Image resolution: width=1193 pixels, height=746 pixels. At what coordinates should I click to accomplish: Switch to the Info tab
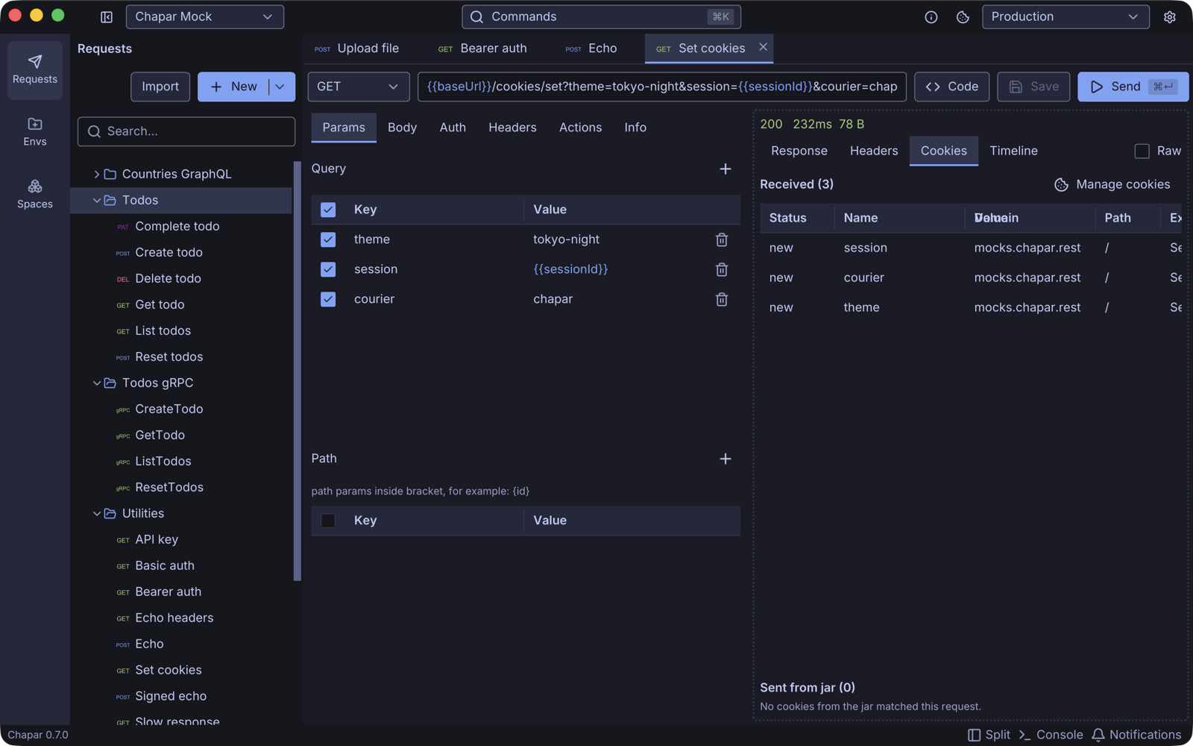[x=635, y=128]
